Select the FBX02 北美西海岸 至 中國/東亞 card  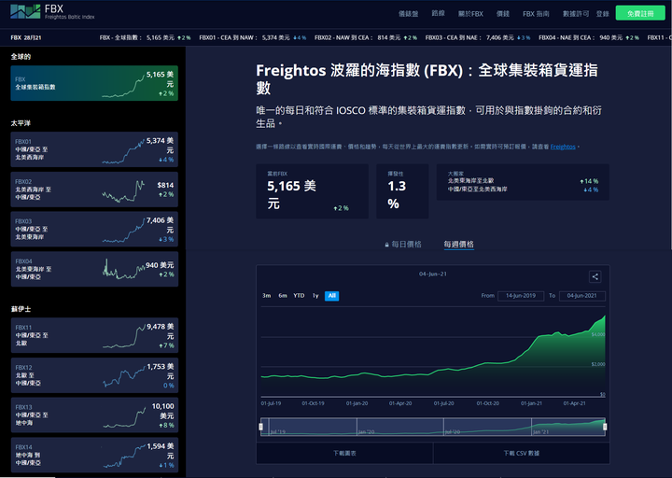click(x=94, y=190)
